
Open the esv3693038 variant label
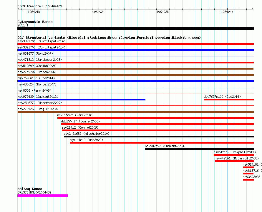pos(251,177)
